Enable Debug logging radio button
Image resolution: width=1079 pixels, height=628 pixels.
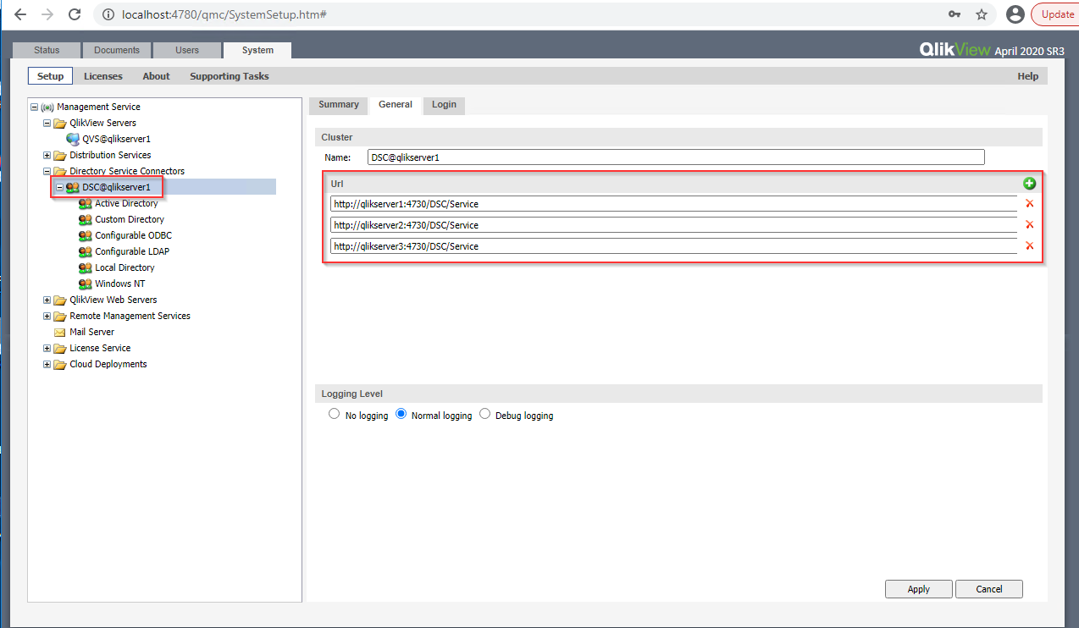485,415
